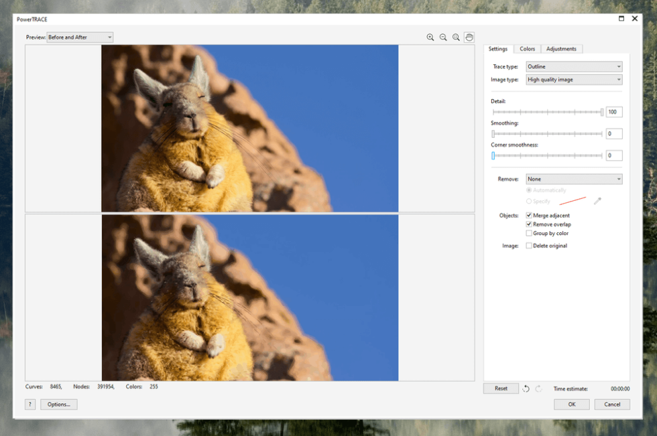This screenshot has width=657, height=436.
Task: Select the Zoom In tool
Action: click(431, 37)
